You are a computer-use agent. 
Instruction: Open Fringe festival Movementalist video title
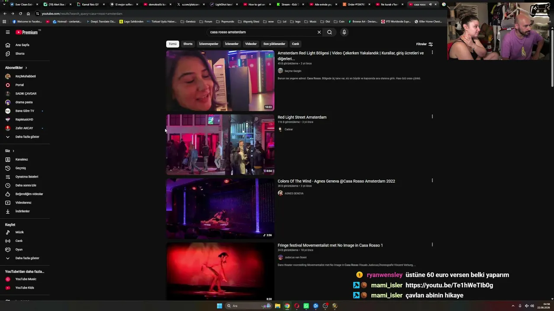click(330, 245)
